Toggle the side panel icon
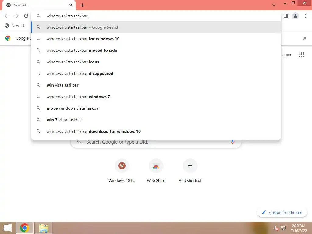Screen dimensions: 312x234 pos(286,16)
